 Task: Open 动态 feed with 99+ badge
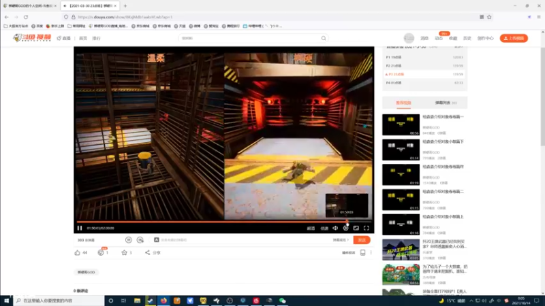click(x=439, y=38)
